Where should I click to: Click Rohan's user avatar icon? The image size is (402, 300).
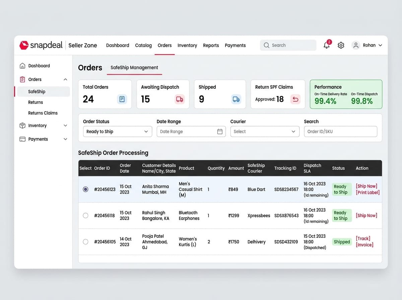(356, 45)
